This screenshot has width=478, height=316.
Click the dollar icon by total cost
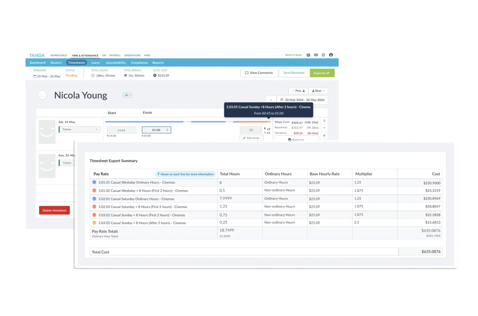(x=155, y=76)
